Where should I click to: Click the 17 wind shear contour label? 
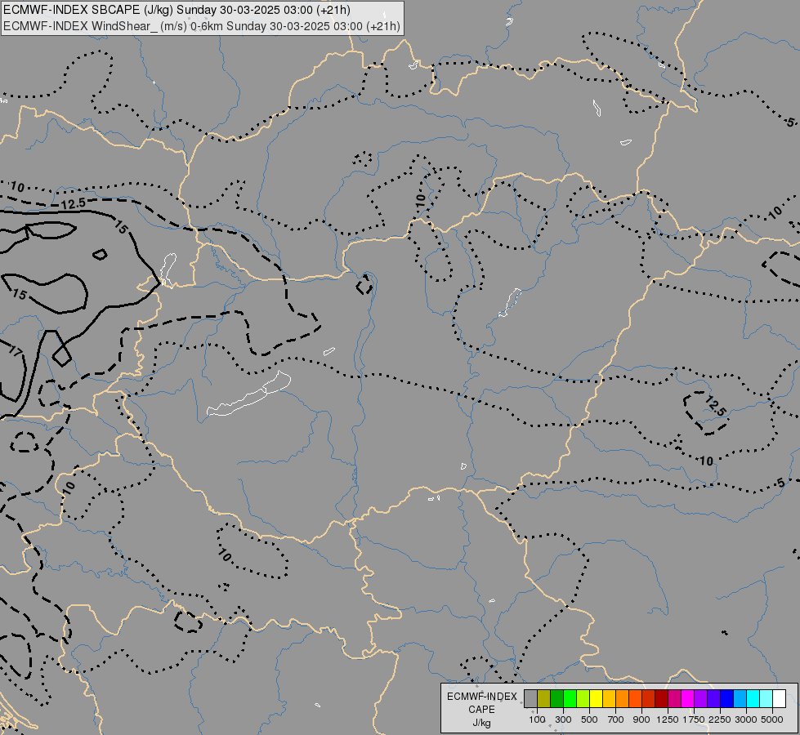point(16,350)
